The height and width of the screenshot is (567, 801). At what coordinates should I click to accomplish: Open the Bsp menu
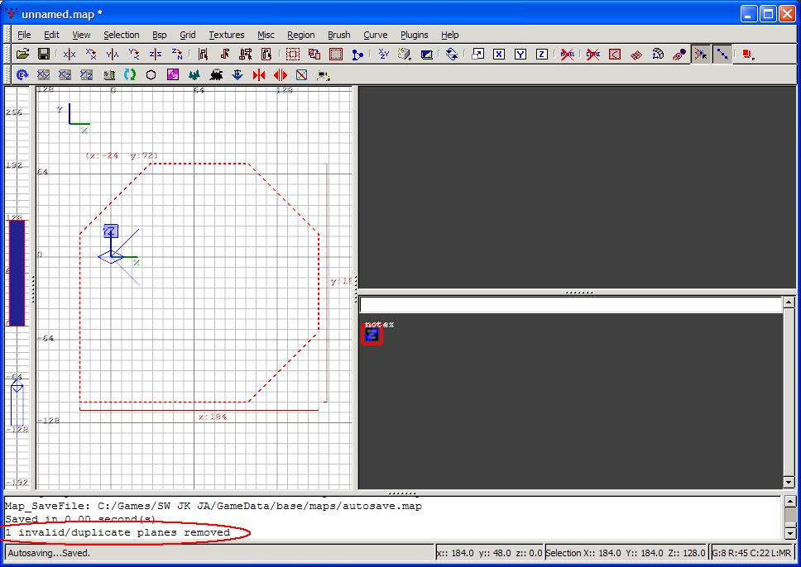[160, 35]
